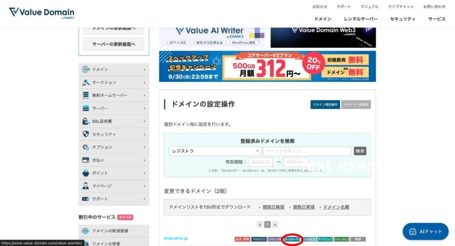
Task: Open the レジストラ dropdown
Action: coord(215,151)
